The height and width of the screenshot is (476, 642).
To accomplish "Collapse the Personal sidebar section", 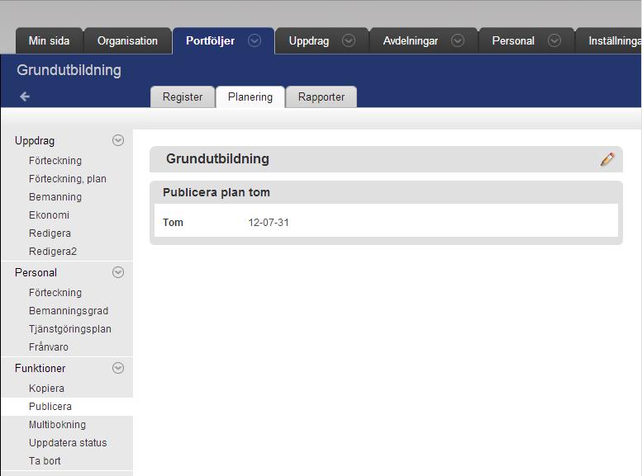I will click(118, 272).
